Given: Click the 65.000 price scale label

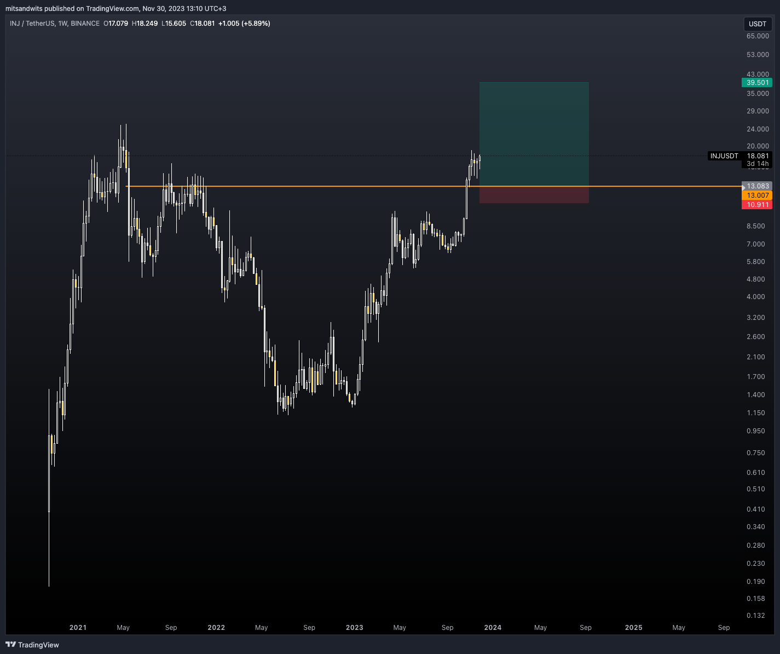Looking at the screenshot, I should pyautogui.click(x=758, y=36).
